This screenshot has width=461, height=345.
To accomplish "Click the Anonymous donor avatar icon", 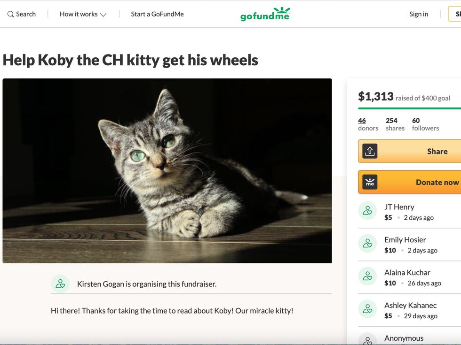I will pyautogui.click(x=367, y=340).
